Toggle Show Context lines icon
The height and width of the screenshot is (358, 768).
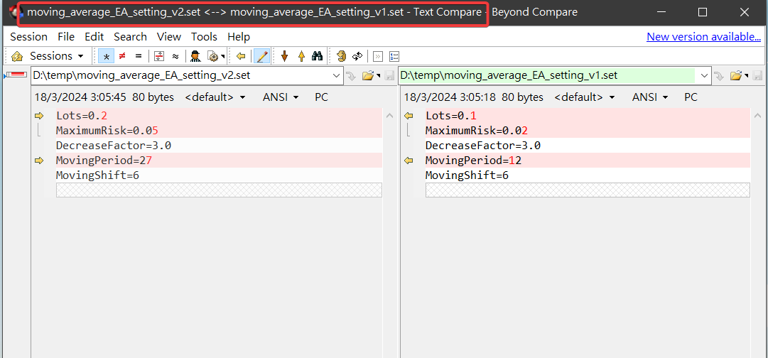click(x=158, y=56)
